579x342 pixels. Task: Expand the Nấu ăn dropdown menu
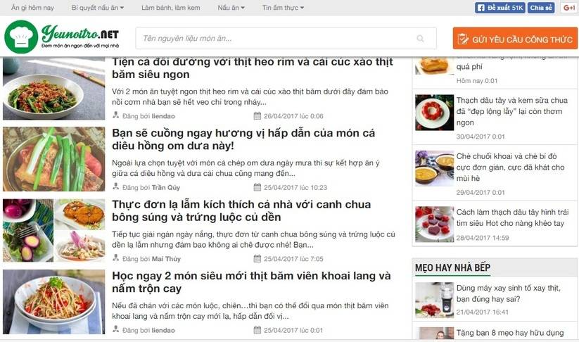[x=231, y=8]
